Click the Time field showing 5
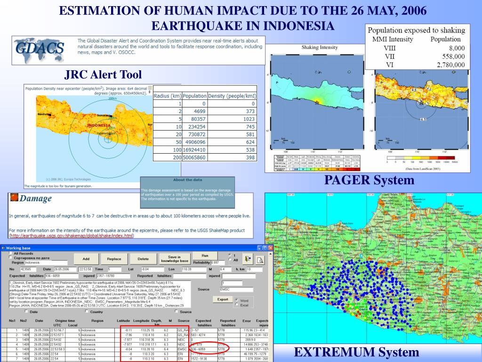Viewport: 482px width, 362px height. point(114,269)
